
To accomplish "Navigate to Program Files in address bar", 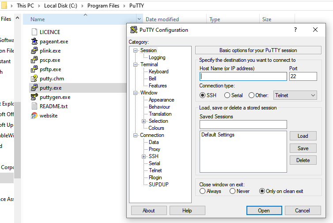I will pos(103,6).
